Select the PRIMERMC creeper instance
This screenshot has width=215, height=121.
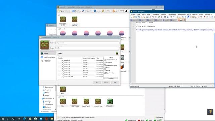[x=110, y=103]
